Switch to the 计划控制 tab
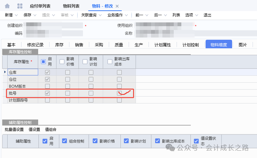The width and height of the screenshot is (257, 158). [190, 45]
